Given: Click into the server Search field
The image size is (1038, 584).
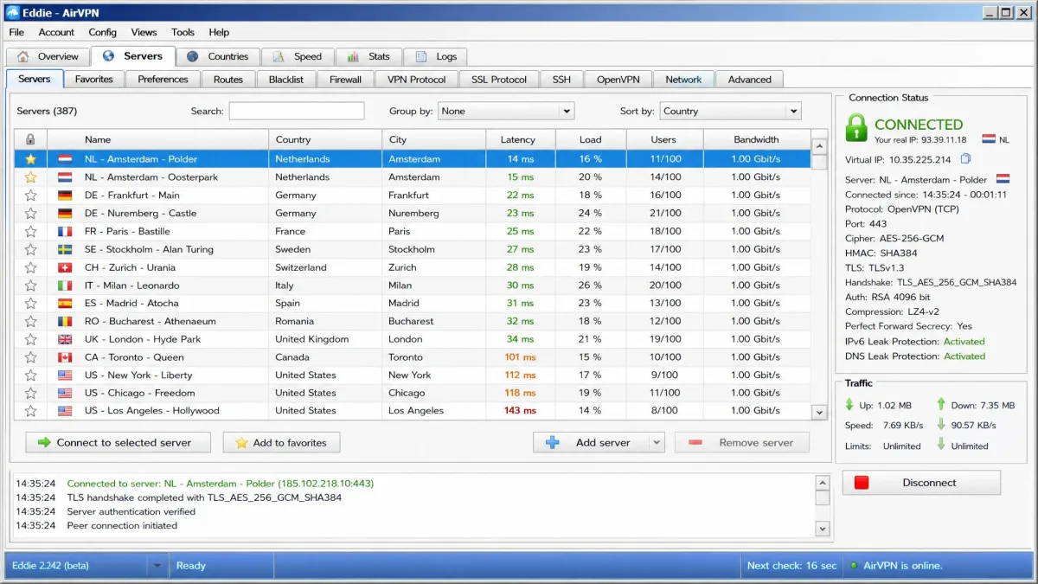Looking at the screenshot, I should tap(297, 111).
